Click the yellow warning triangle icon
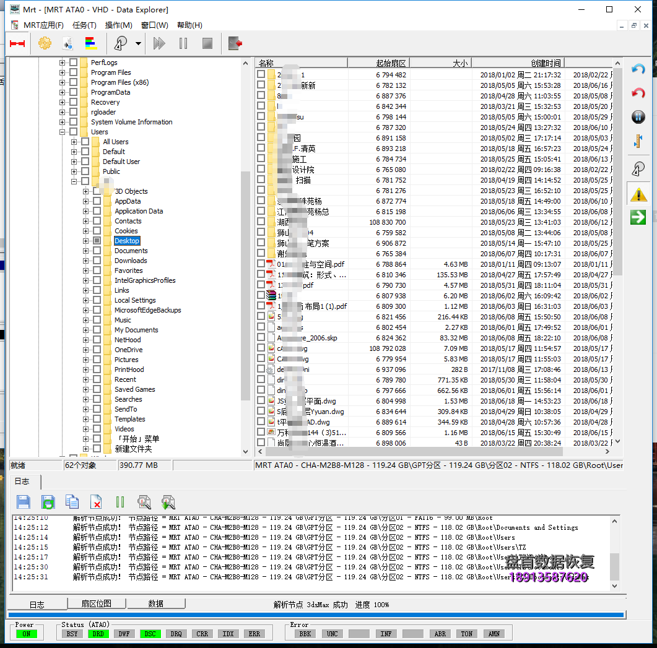Image resolution: width=657 pixels, height=648 pixels. click(x=638, y=195)
